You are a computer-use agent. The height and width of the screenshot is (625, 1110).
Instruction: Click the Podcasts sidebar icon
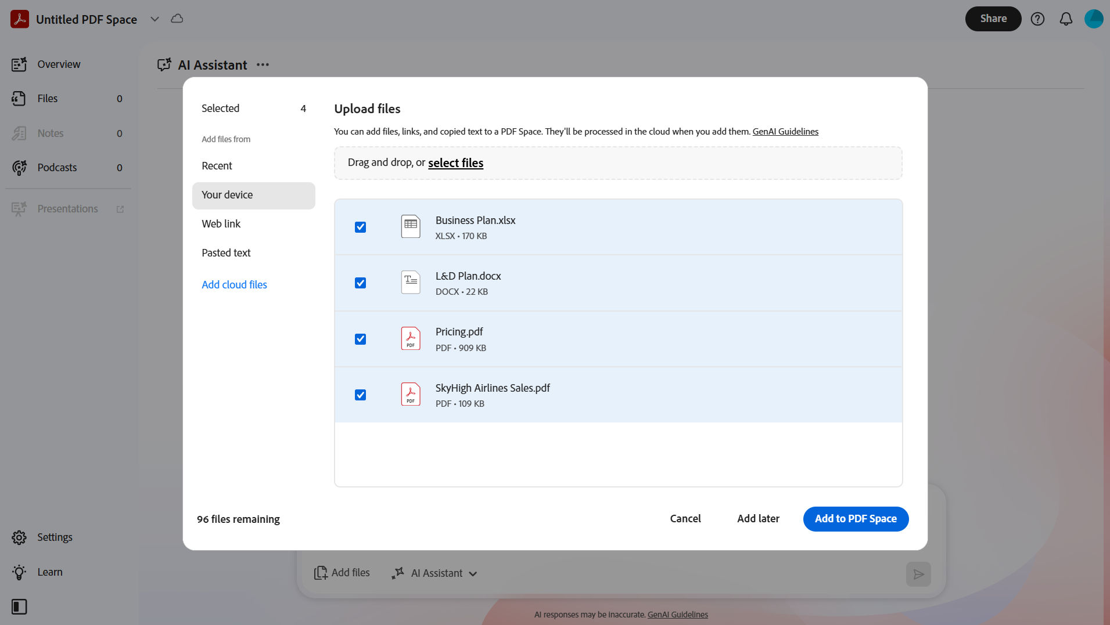[x=19, y=168]
